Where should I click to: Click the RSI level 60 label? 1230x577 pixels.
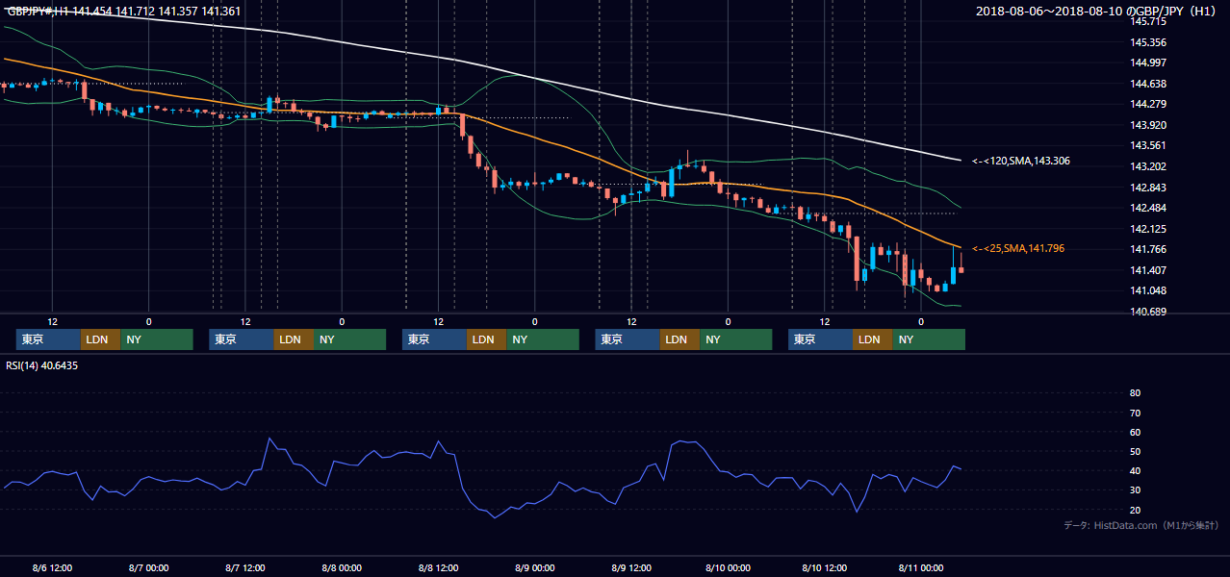point(1135,432)
